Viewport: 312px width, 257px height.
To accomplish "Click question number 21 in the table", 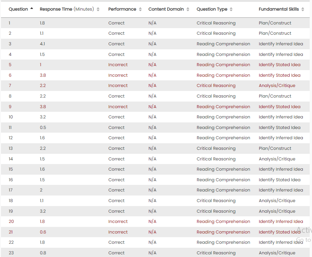I will coord(11,232).
